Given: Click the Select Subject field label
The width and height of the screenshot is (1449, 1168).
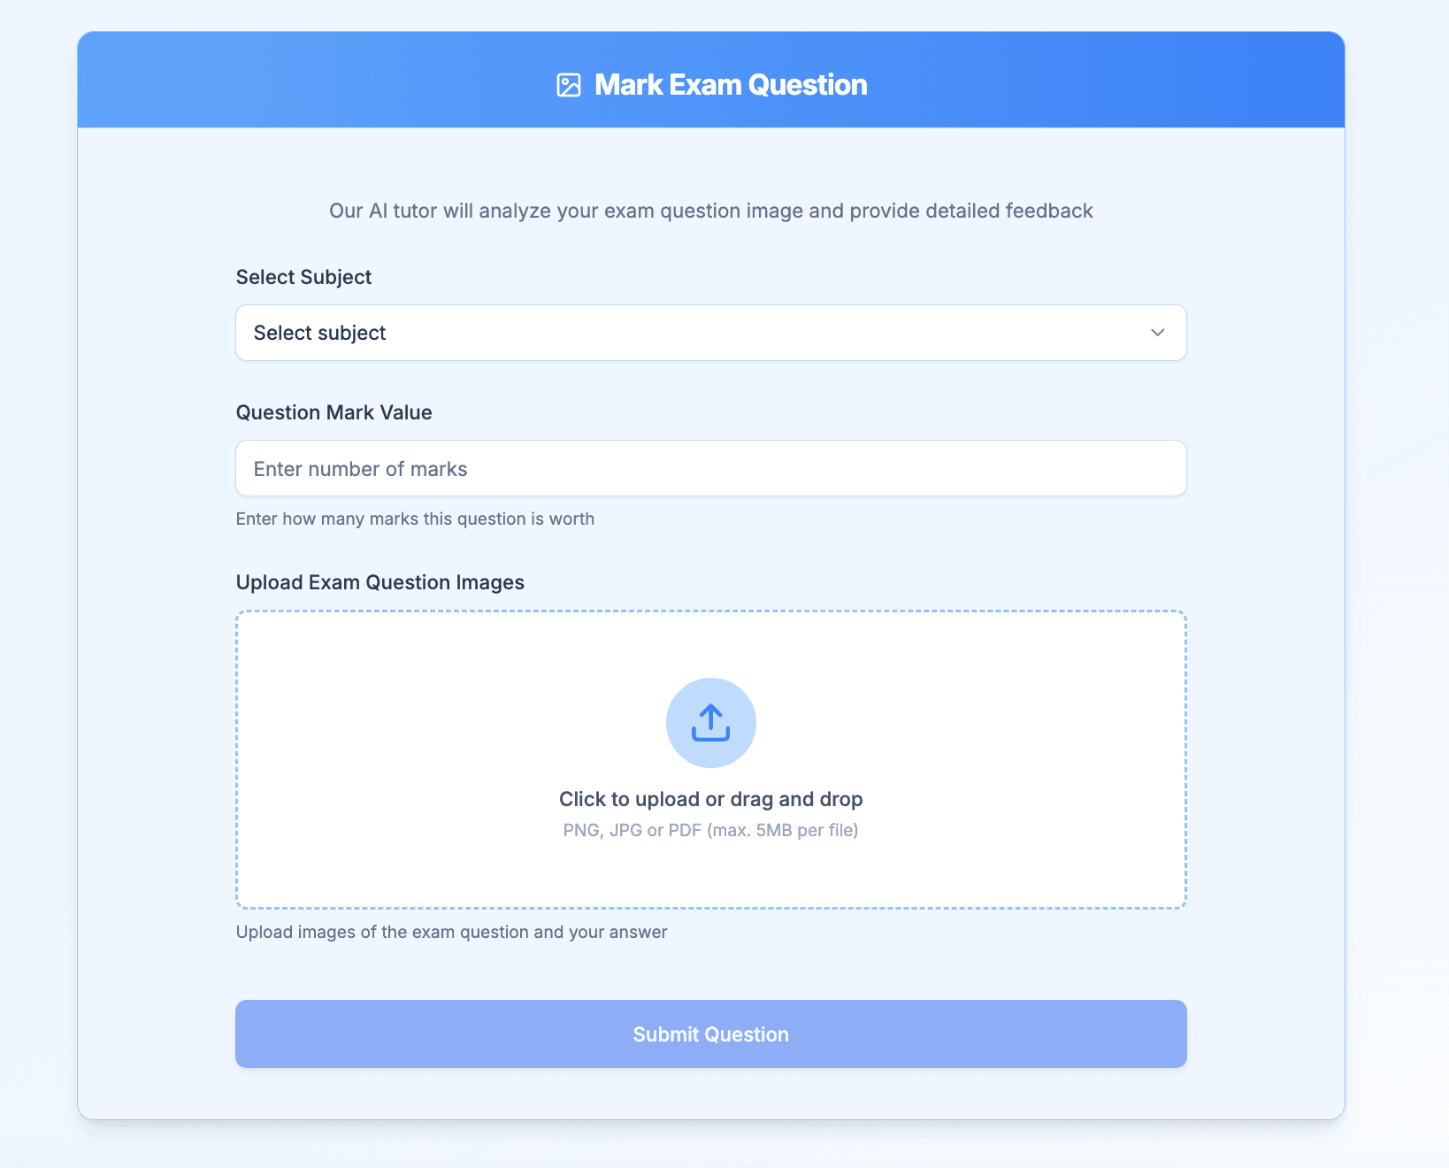Looking at the screenshot, I should pyautogui.click(x=303, y=277).
